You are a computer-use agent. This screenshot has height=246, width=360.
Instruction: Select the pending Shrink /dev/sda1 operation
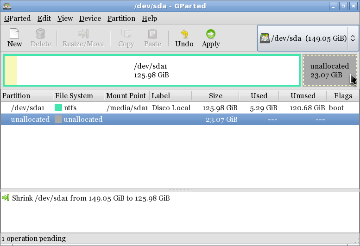pyautogui.click(x=91, y=198)
